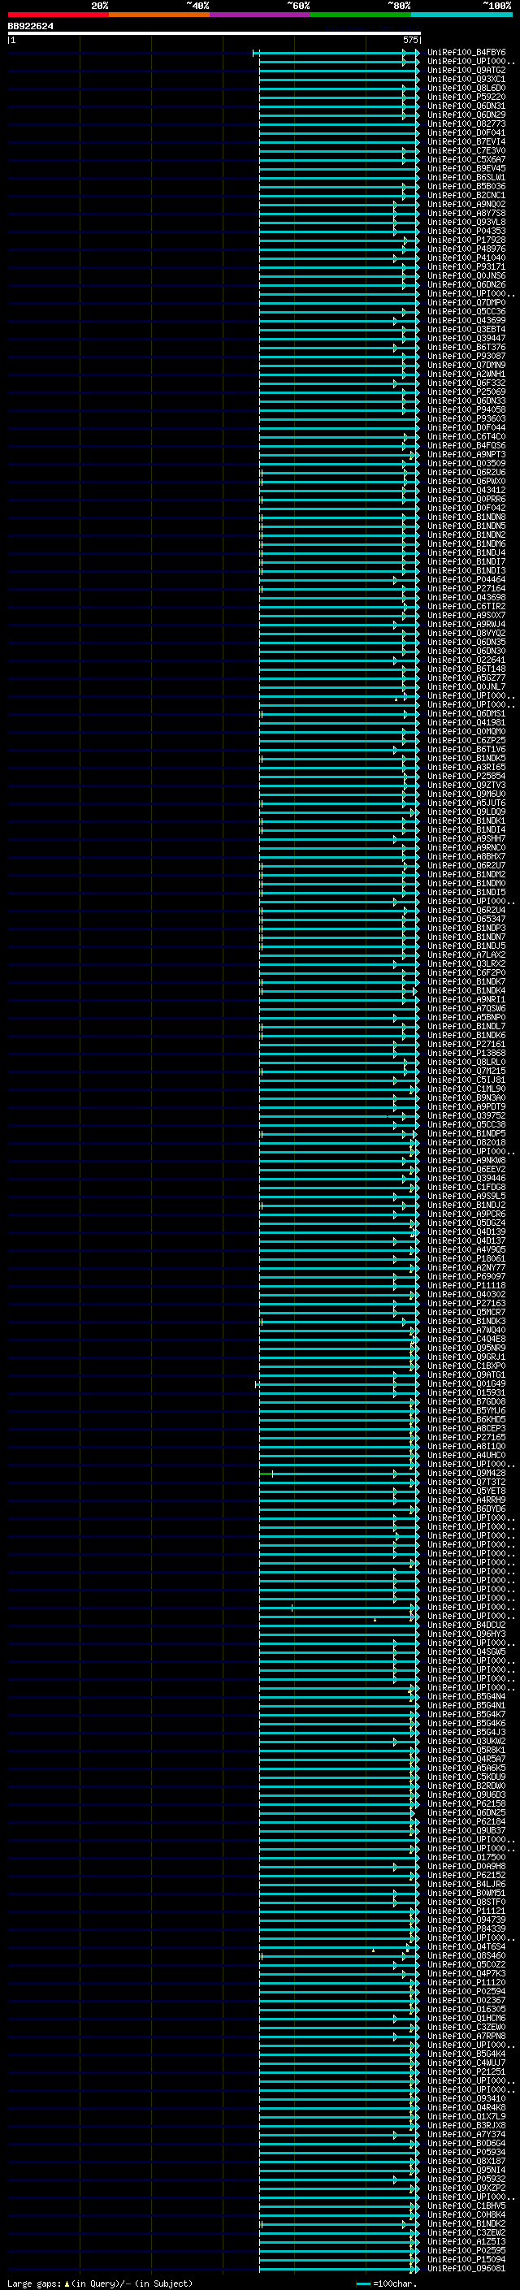Image resolution: width=520 pixels, height=2290 pixels.
Task: Select the UniRef100_P41040 hit
Action: 466,258
